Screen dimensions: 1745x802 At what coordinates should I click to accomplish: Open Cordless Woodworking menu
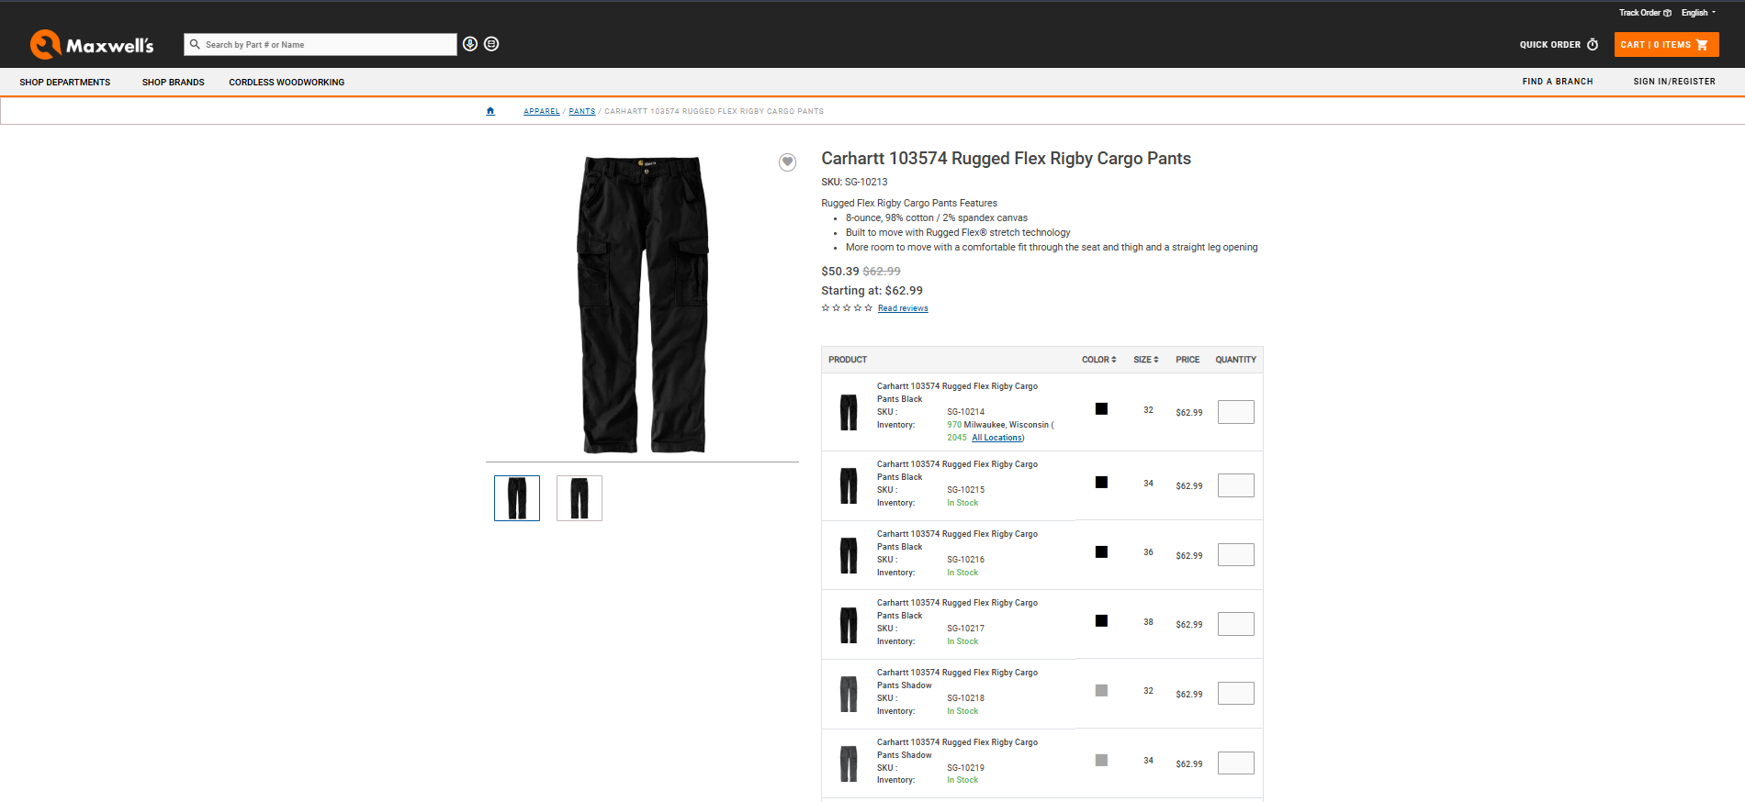287,82
